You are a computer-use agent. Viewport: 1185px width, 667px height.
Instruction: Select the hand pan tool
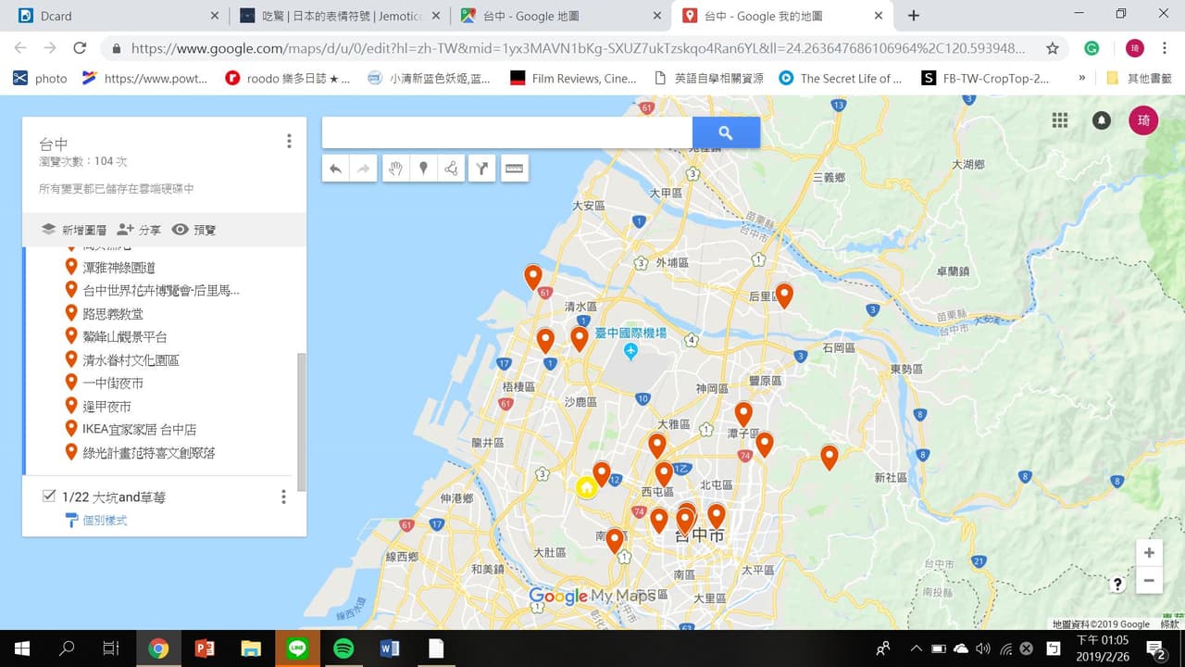[x=395, y=169]
